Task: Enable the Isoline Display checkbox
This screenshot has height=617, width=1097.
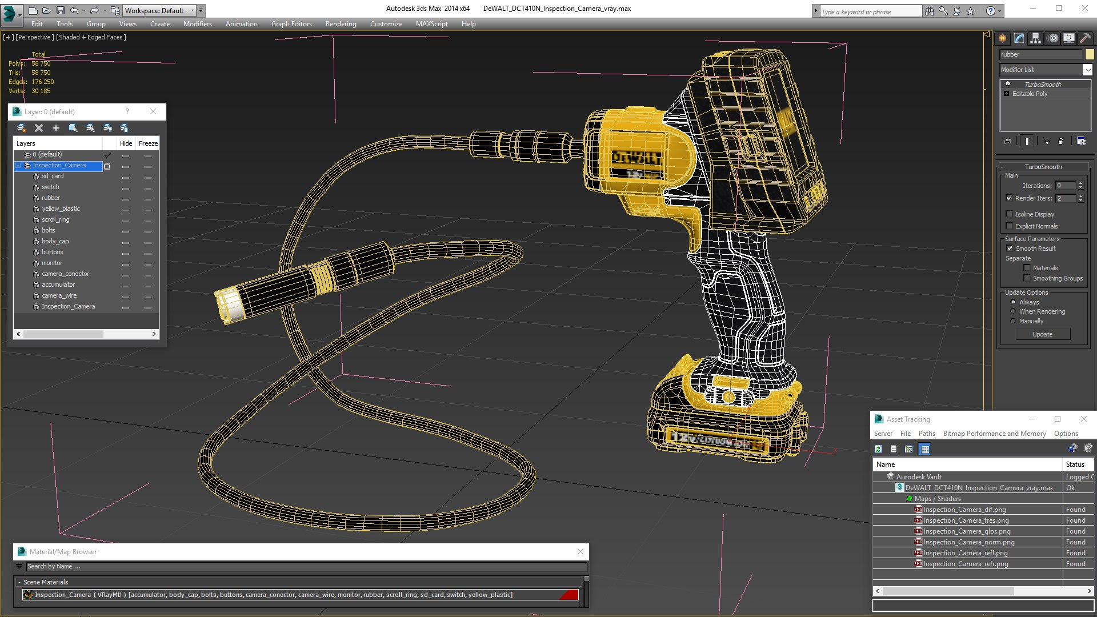Action: pos(1009,214)
